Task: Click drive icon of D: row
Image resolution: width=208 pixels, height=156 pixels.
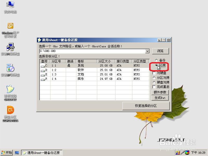Action: click(43, 70)
